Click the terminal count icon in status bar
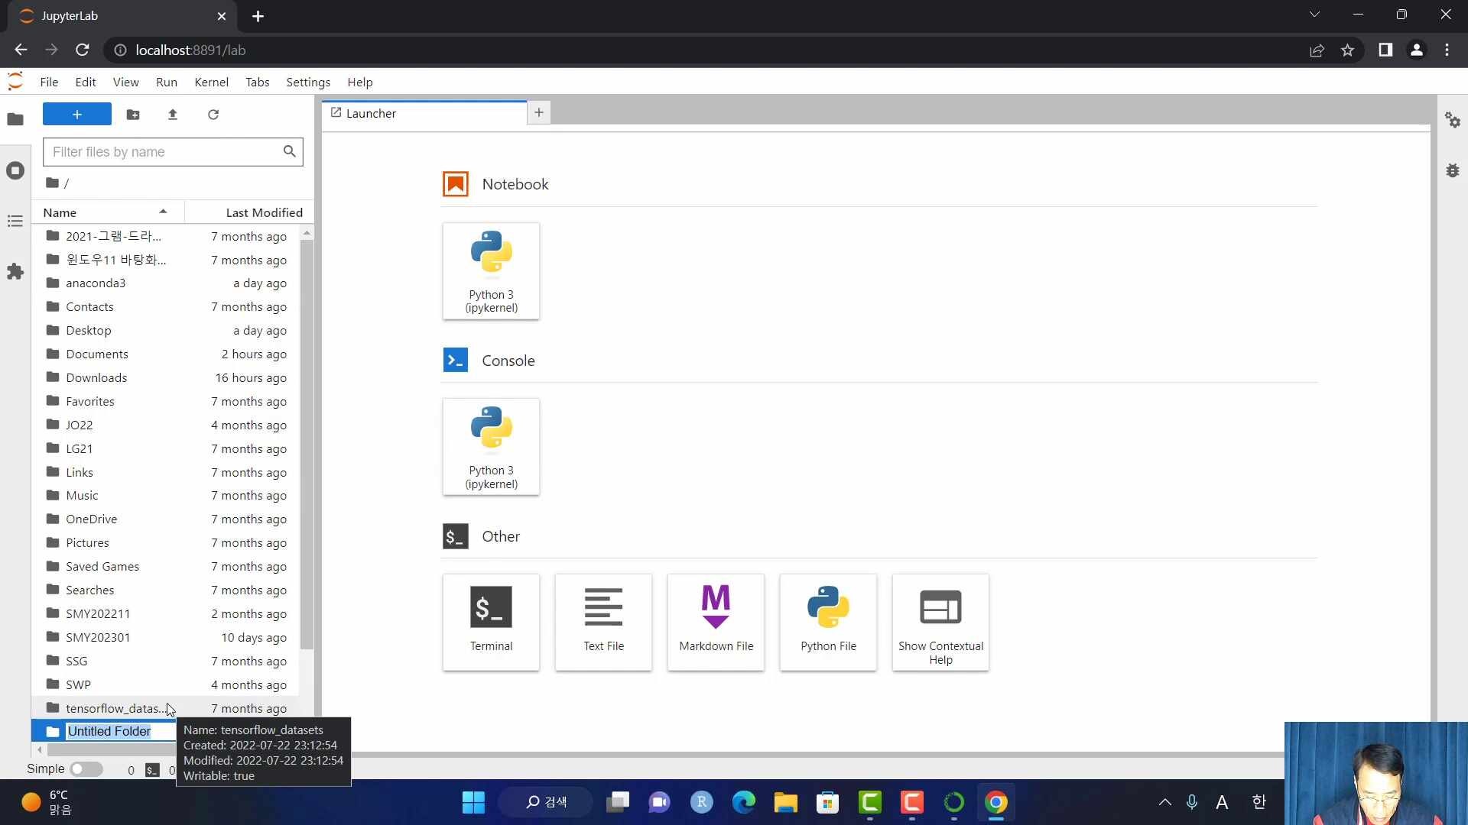The height and width of the screenshot is (825, 1468). coord(152,770)
